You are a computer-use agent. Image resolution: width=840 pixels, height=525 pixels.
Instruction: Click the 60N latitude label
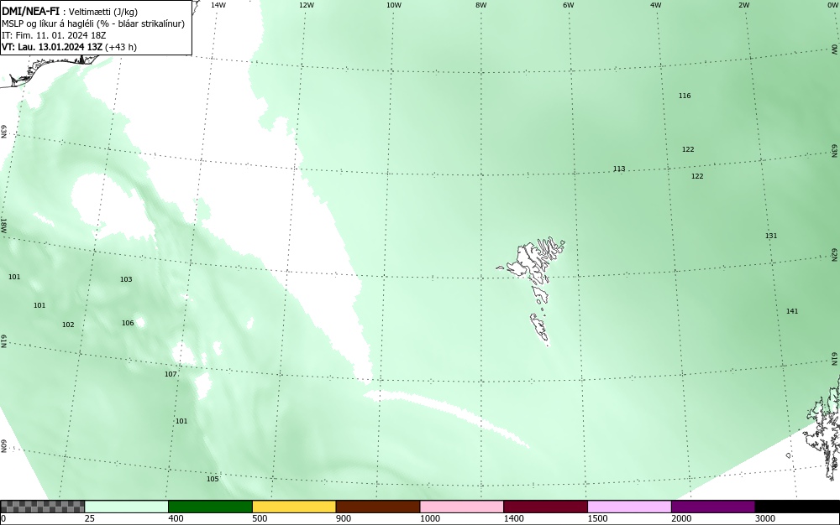(3, 446)
